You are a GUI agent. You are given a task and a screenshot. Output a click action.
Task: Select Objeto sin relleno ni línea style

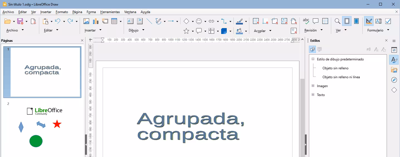pyautogui.click(x=341, y=77)
